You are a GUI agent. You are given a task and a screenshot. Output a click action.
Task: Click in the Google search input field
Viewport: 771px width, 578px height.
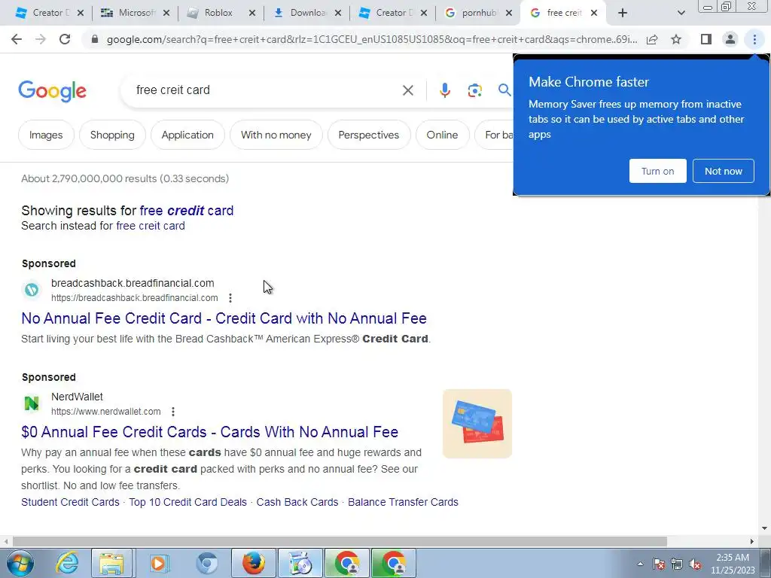coord(266,90)
